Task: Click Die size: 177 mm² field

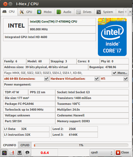Action: (x=29, y=98)
